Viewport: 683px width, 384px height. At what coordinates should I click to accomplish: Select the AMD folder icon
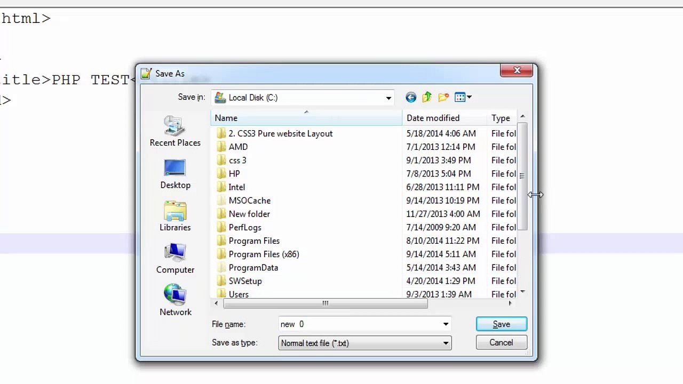(221, 147)
